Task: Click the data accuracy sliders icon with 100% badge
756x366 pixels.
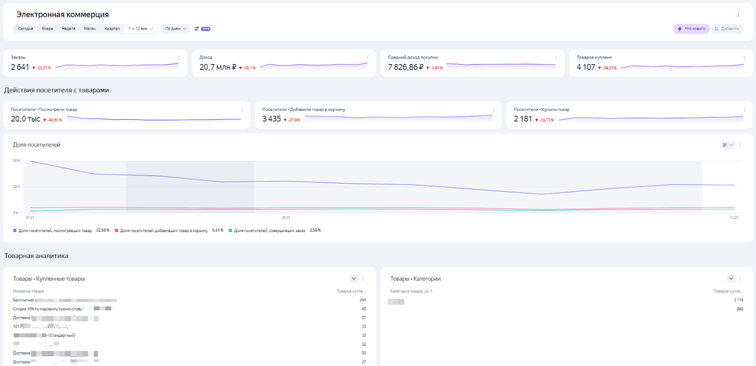Action: [202, 29]
